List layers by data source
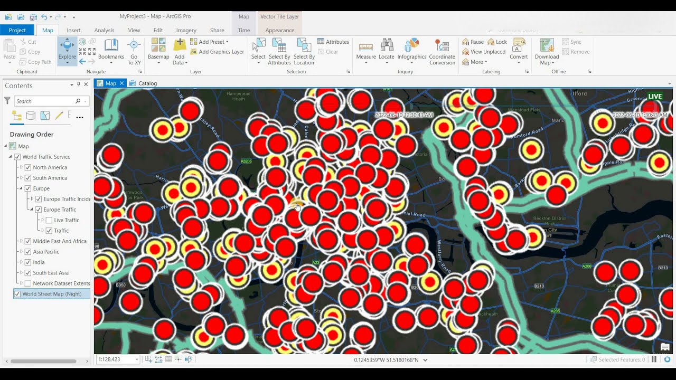 pos(31,116)
